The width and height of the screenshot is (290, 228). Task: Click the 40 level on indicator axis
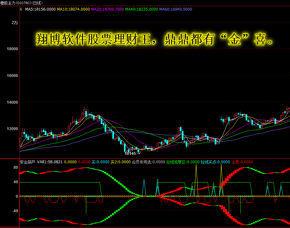coord(16,182)
